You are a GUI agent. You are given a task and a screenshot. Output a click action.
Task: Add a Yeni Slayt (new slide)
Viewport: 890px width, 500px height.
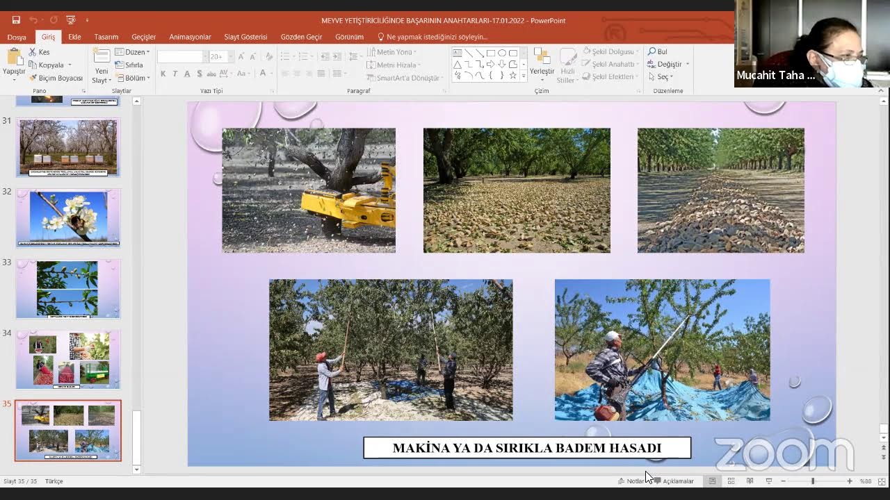(x=102, y=66)
